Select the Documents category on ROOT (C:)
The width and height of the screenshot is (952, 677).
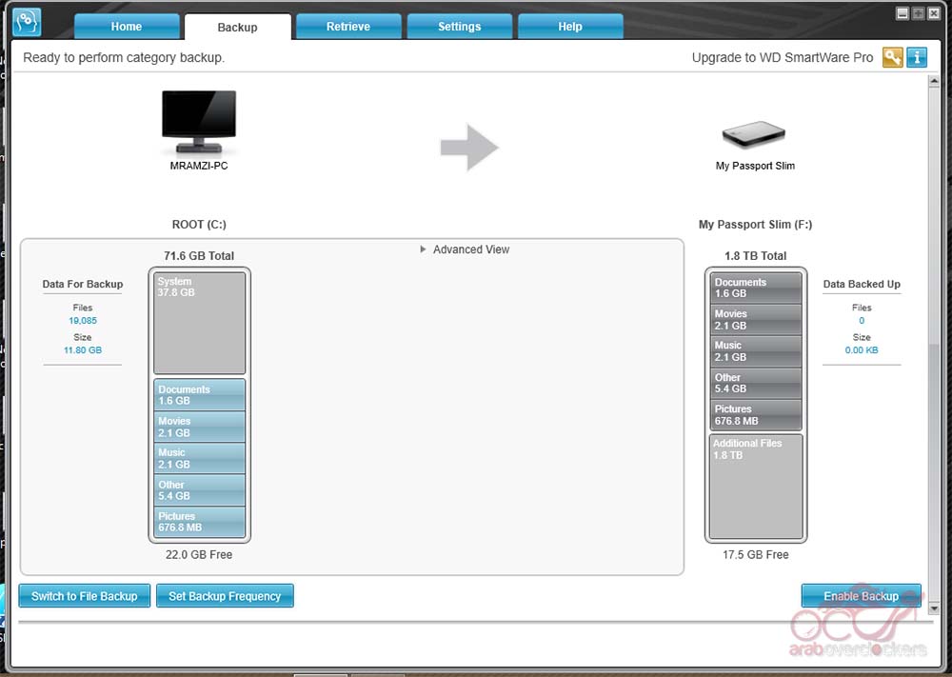(x=199, y=395)
